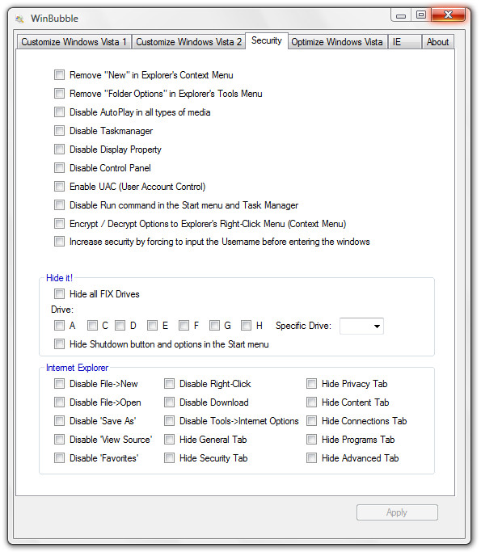Image resolution: width=481 pixels, height=552 pixels.
Task: Enable Encrypt / Decrypt Options in Context Menu
Action: tap(60, 224)
